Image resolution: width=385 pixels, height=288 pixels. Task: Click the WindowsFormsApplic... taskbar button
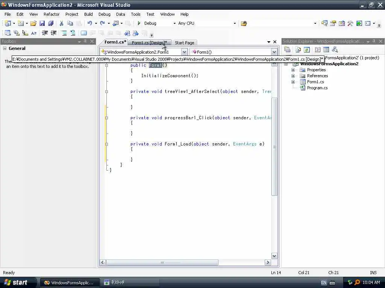point(70,283)
